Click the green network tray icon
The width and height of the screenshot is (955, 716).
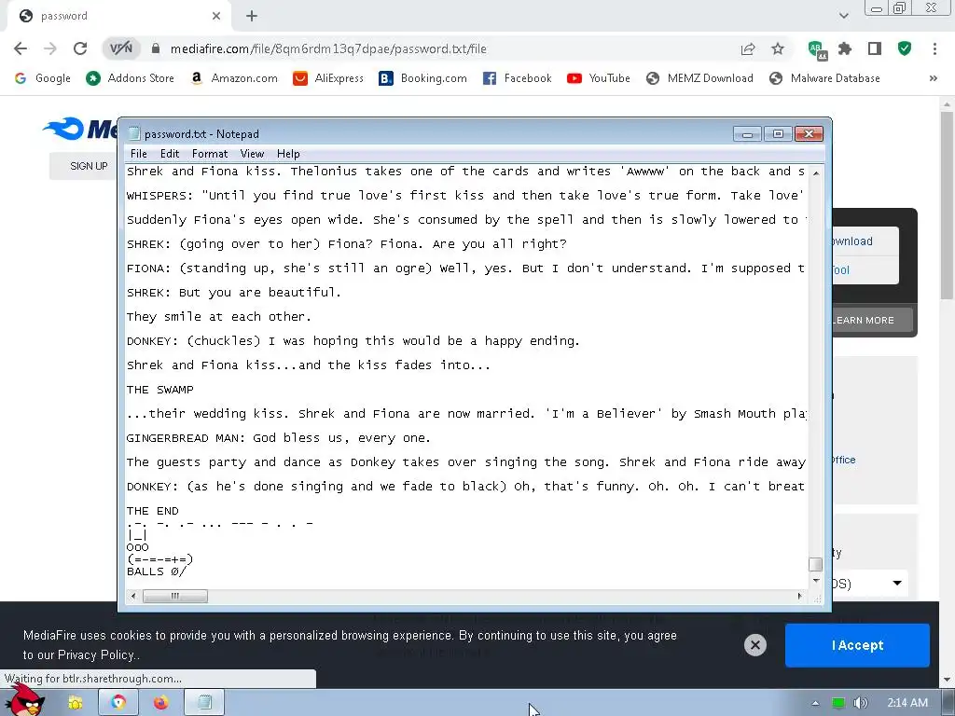click(838, 703)
